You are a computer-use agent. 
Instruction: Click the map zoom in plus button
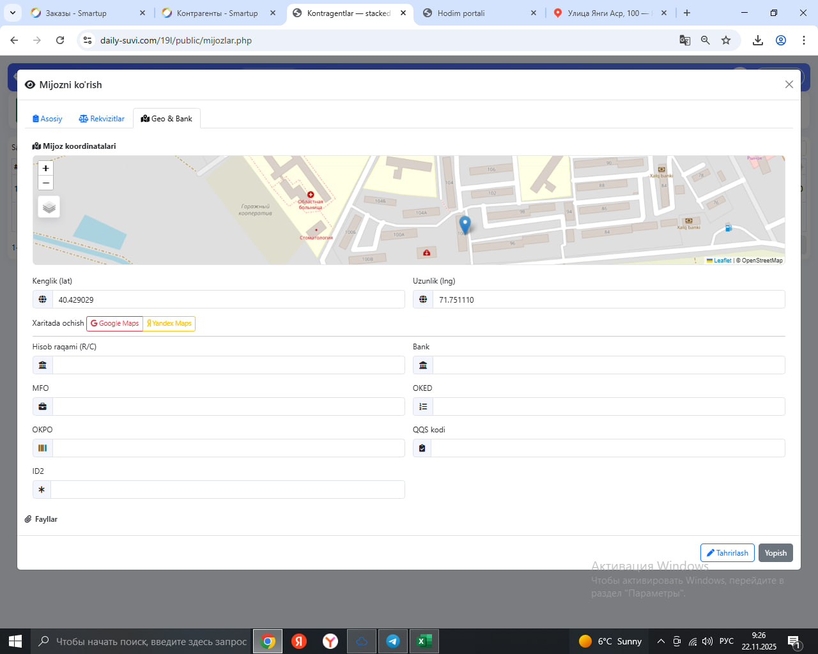45,169
